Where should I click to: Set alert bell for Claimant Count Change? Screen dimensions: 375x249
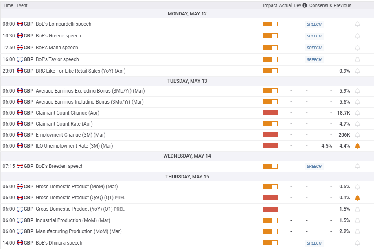point(357,113)
